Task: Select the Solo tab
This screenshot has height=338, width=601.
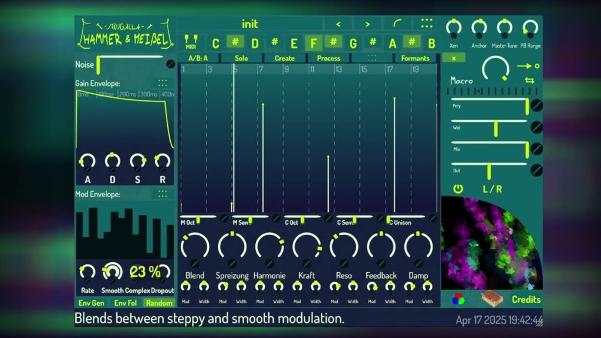Action: tap(241, 58)
